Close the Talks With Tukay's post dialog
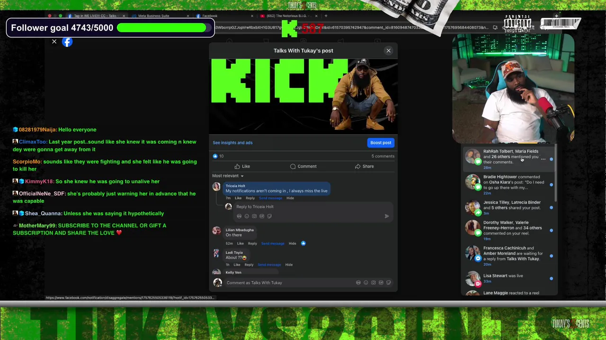Viewport: 606px width, 340px height. click(388, 51)
